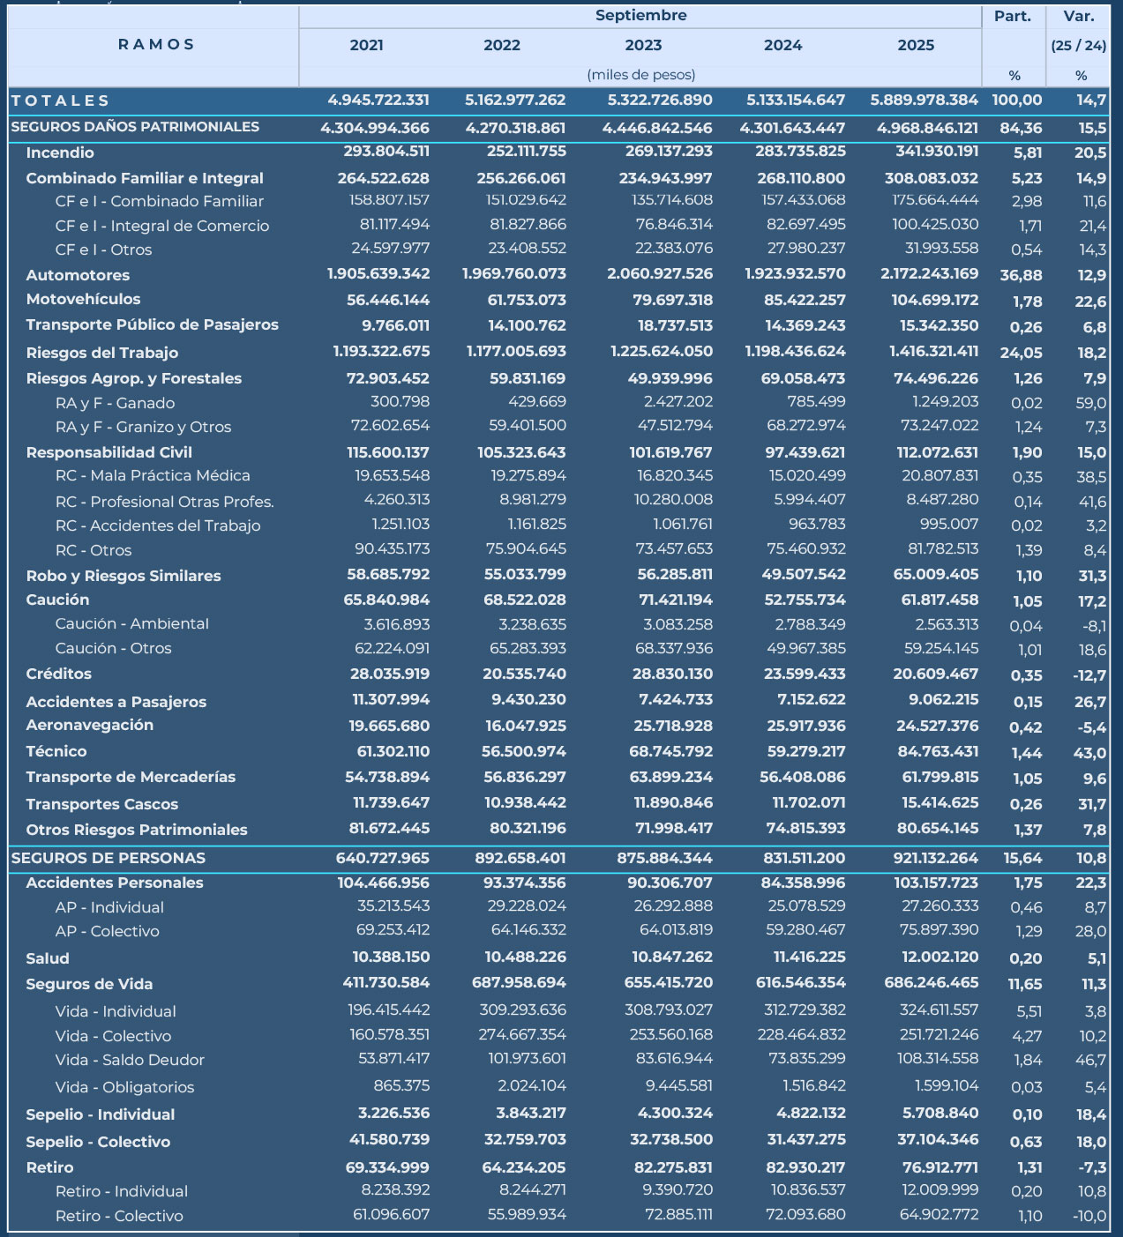Click the Part. column header

1013,17
